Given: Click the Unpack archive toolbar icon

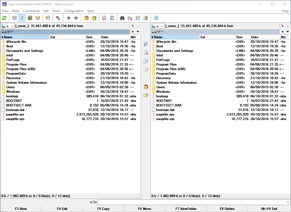Looking at the screenshot, I should pos(94,18).
